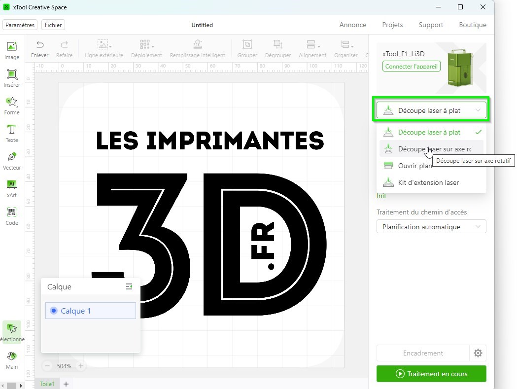
Task: Click Calque 1 blue color dot
Action: point(53,311)
